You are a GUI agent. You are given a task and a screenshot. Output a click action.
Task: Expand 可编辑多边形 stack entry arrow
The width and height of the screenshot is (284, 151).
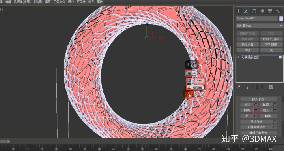coord(238,57)
